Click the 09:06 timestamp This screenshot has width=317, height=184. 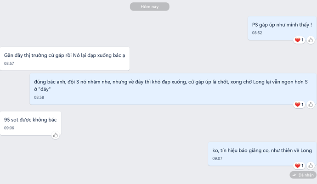pos(9,128)
